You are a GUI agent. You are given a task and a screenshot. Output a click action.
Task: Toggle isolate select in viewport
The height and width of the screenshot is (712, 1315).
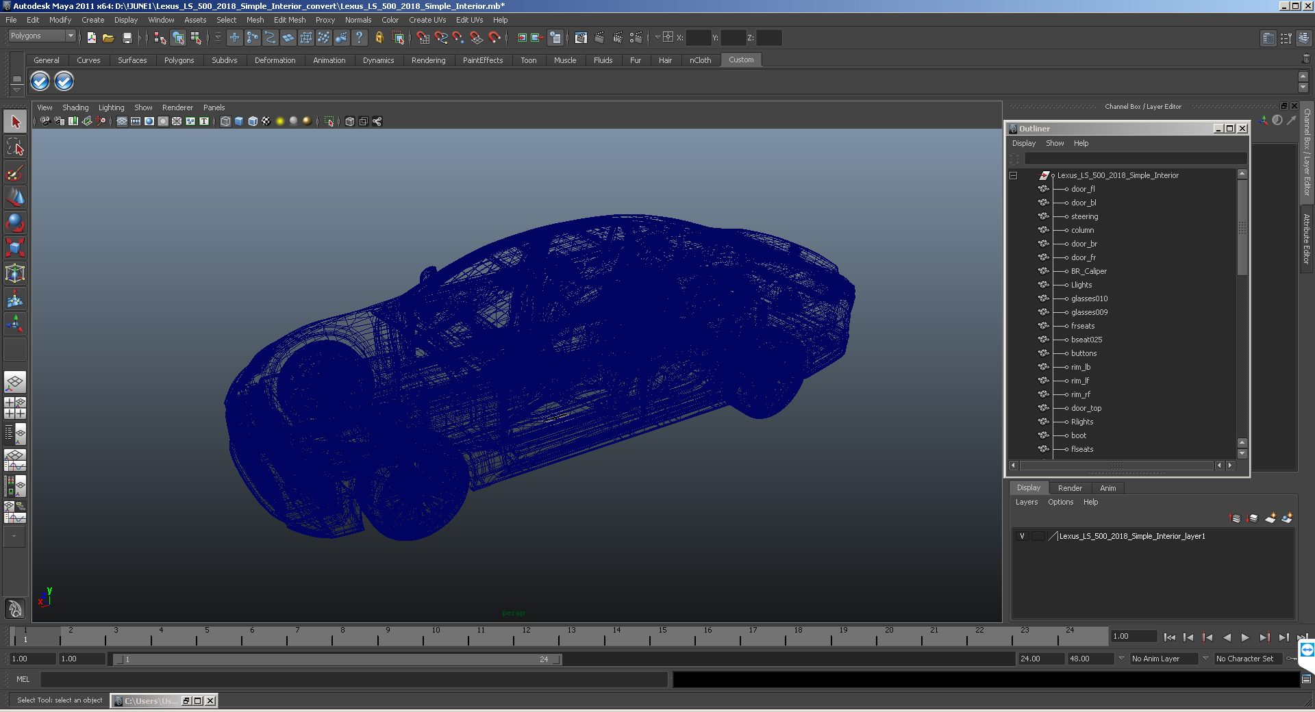[329, 121]
